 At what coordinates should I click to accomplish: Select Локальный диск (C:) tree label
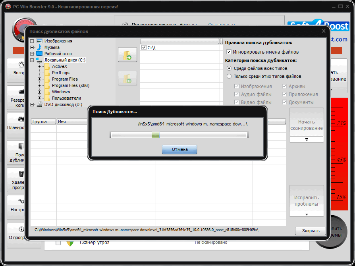[65, 60]
